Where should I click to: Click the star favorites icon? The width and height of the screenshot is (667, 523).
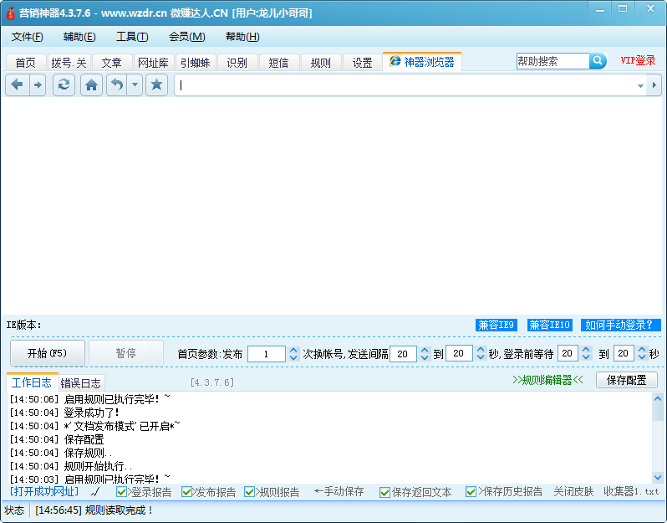[156, 85]
